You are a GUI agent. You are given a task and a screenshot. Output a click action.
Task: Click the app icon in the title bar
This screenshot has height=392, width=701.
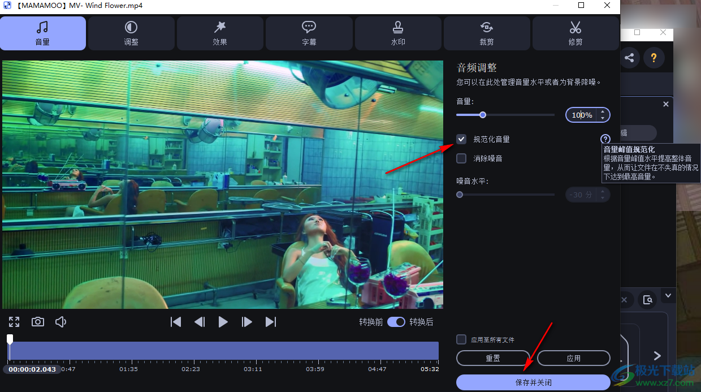(x=7, y=6)
